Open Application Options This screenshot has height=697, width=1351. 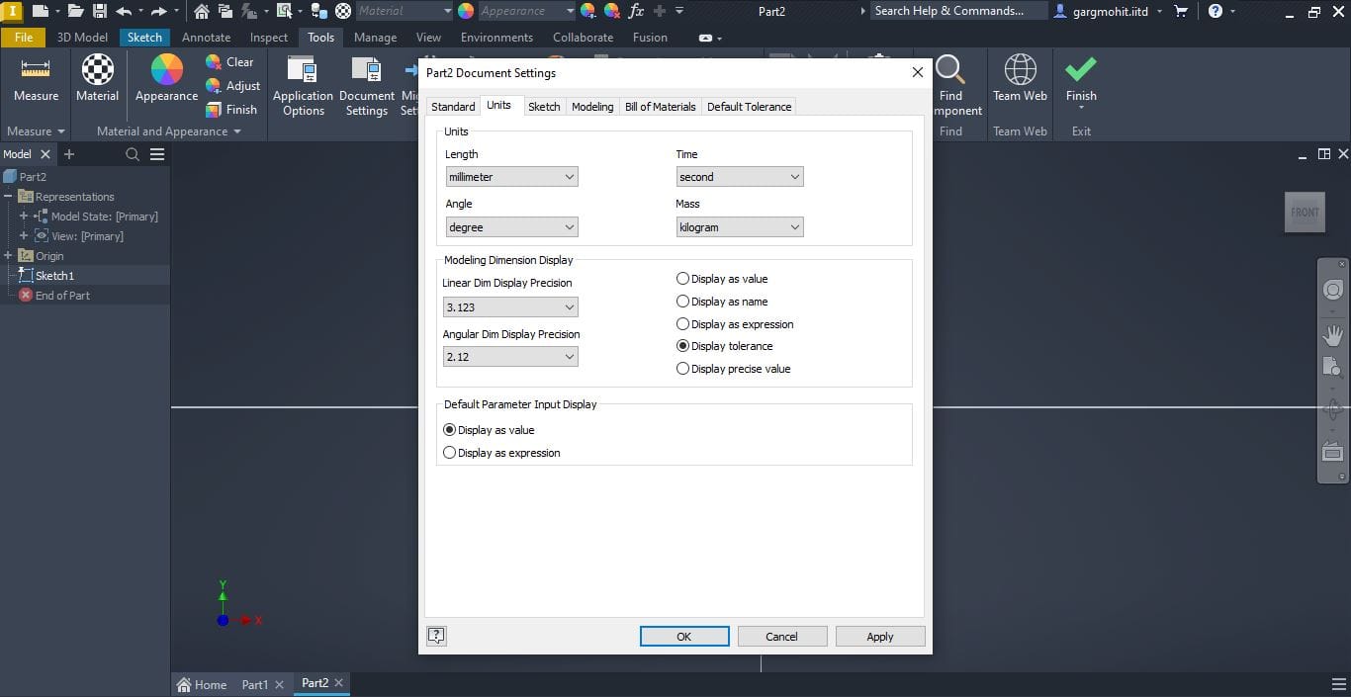[303, 87]
